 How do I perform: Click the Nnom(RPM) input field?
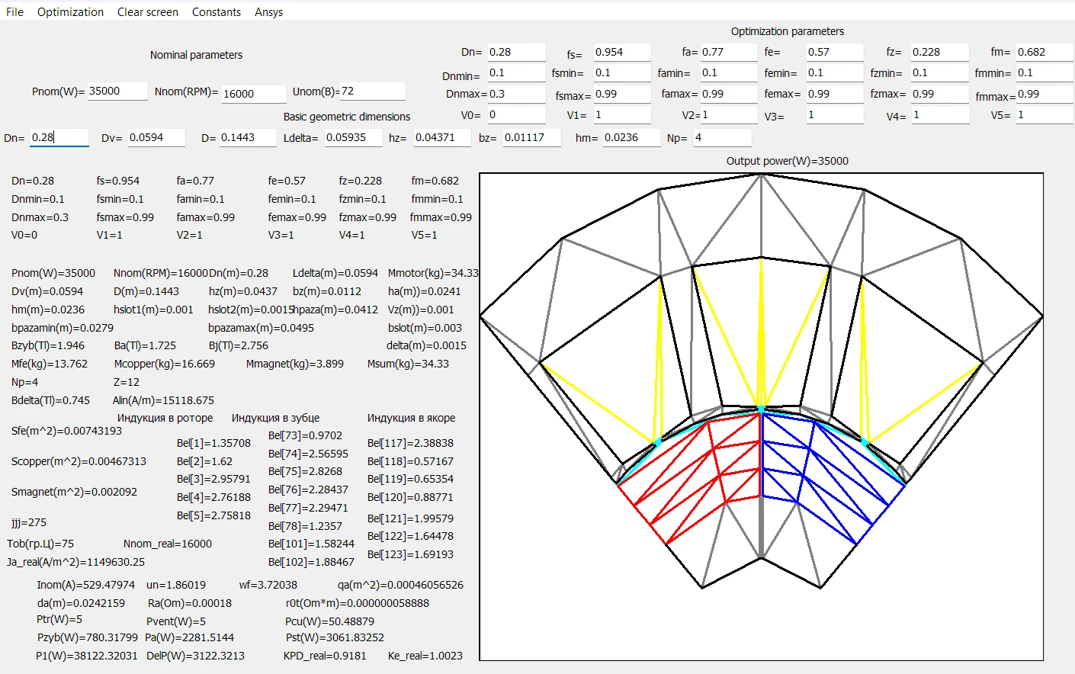254,94
